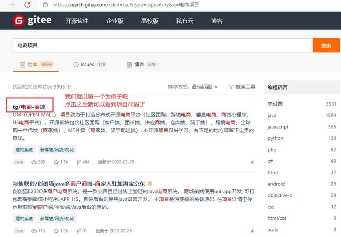The height and width of the screenshot is (237, 341).
Task: Filter results by android language
Action: coord(302,184)
